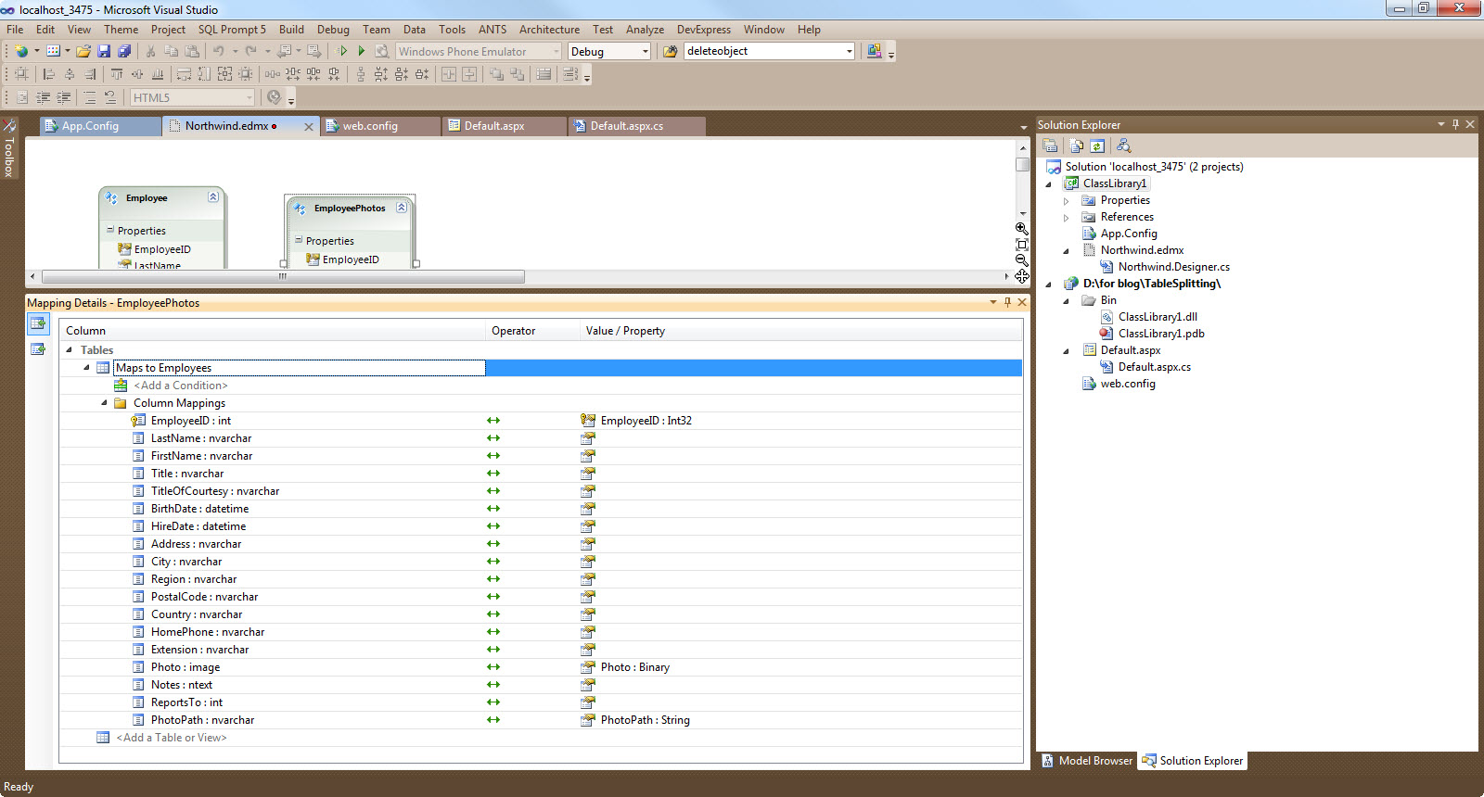Open the Architecture menu

point(549,30)
